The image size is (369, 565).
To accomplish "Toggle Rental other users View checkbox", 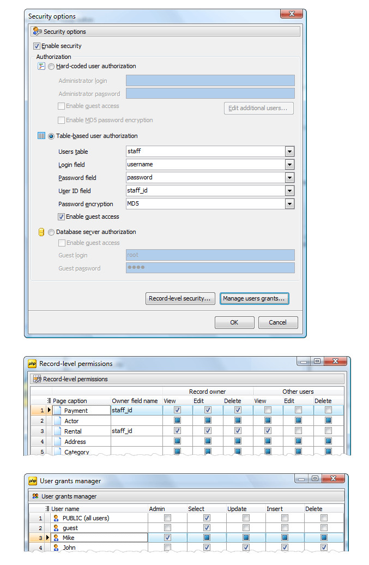I will pos(268,431).
